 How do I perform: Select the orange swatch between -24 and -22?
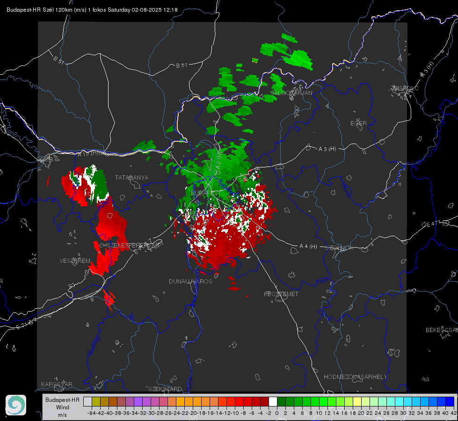pos(180,401)
